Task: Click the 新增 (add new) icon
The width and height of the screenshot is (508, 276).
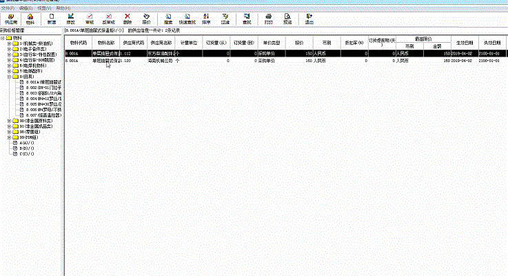Action: point(52,19)
